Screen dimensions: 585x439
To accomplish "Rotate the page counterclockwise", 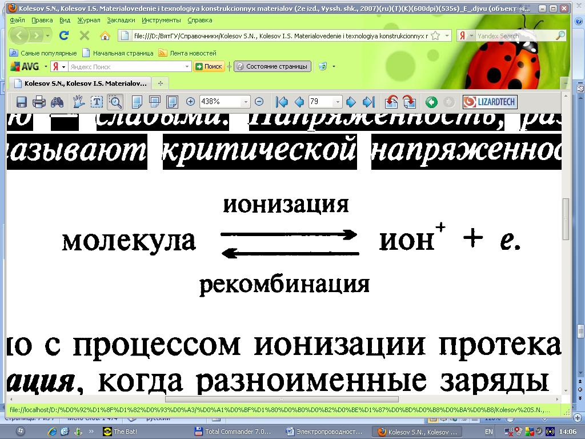I will pyautogui.click(x=391, y=102).
